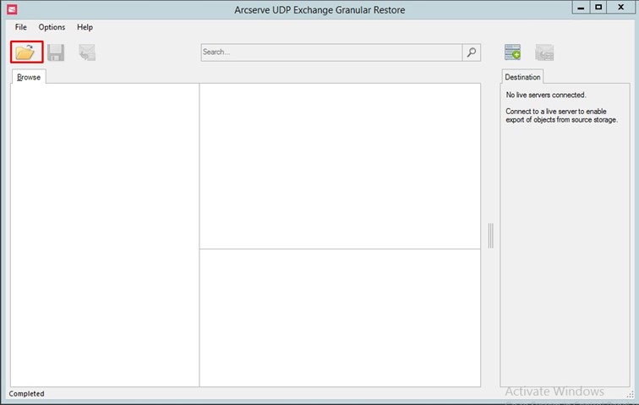Viewport: 639px width, 405px height.
Task: Click the 'Connect to a live server' hint text
Action: (561, 116)
